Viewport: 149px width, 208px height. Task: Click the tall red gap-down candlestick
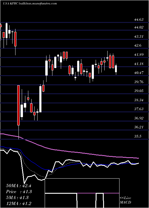pyautogui.click(x=18, y=105)
